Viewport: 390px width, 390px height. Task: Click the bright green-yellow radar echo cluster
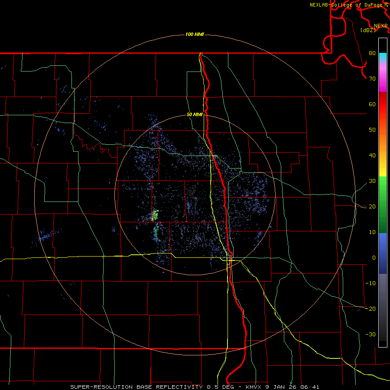pyautogui.click(x=155, y=215)
